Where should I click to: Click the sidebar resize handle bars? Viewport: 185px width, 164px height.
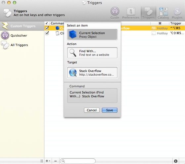42,161
